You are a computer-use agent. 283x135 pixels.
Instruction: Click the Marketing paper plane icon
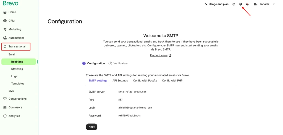[5, 29]
